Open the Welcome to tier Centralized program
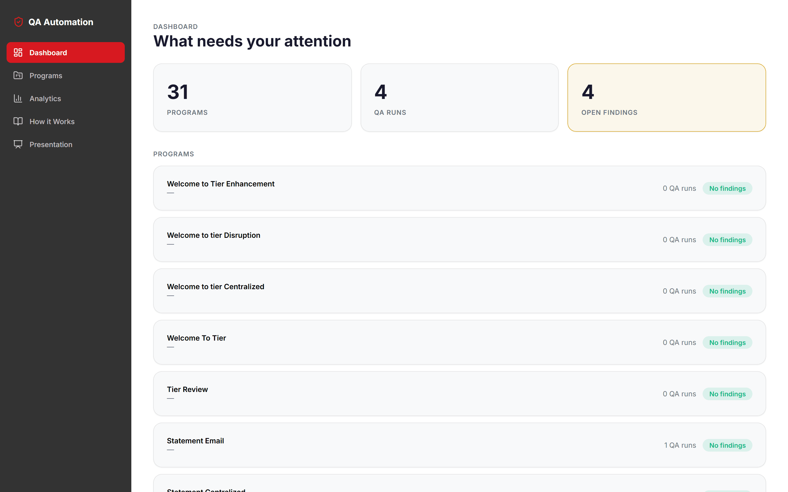Image resolution: width=788 pixels, height=492 pixels. click(x=459, y=291)
